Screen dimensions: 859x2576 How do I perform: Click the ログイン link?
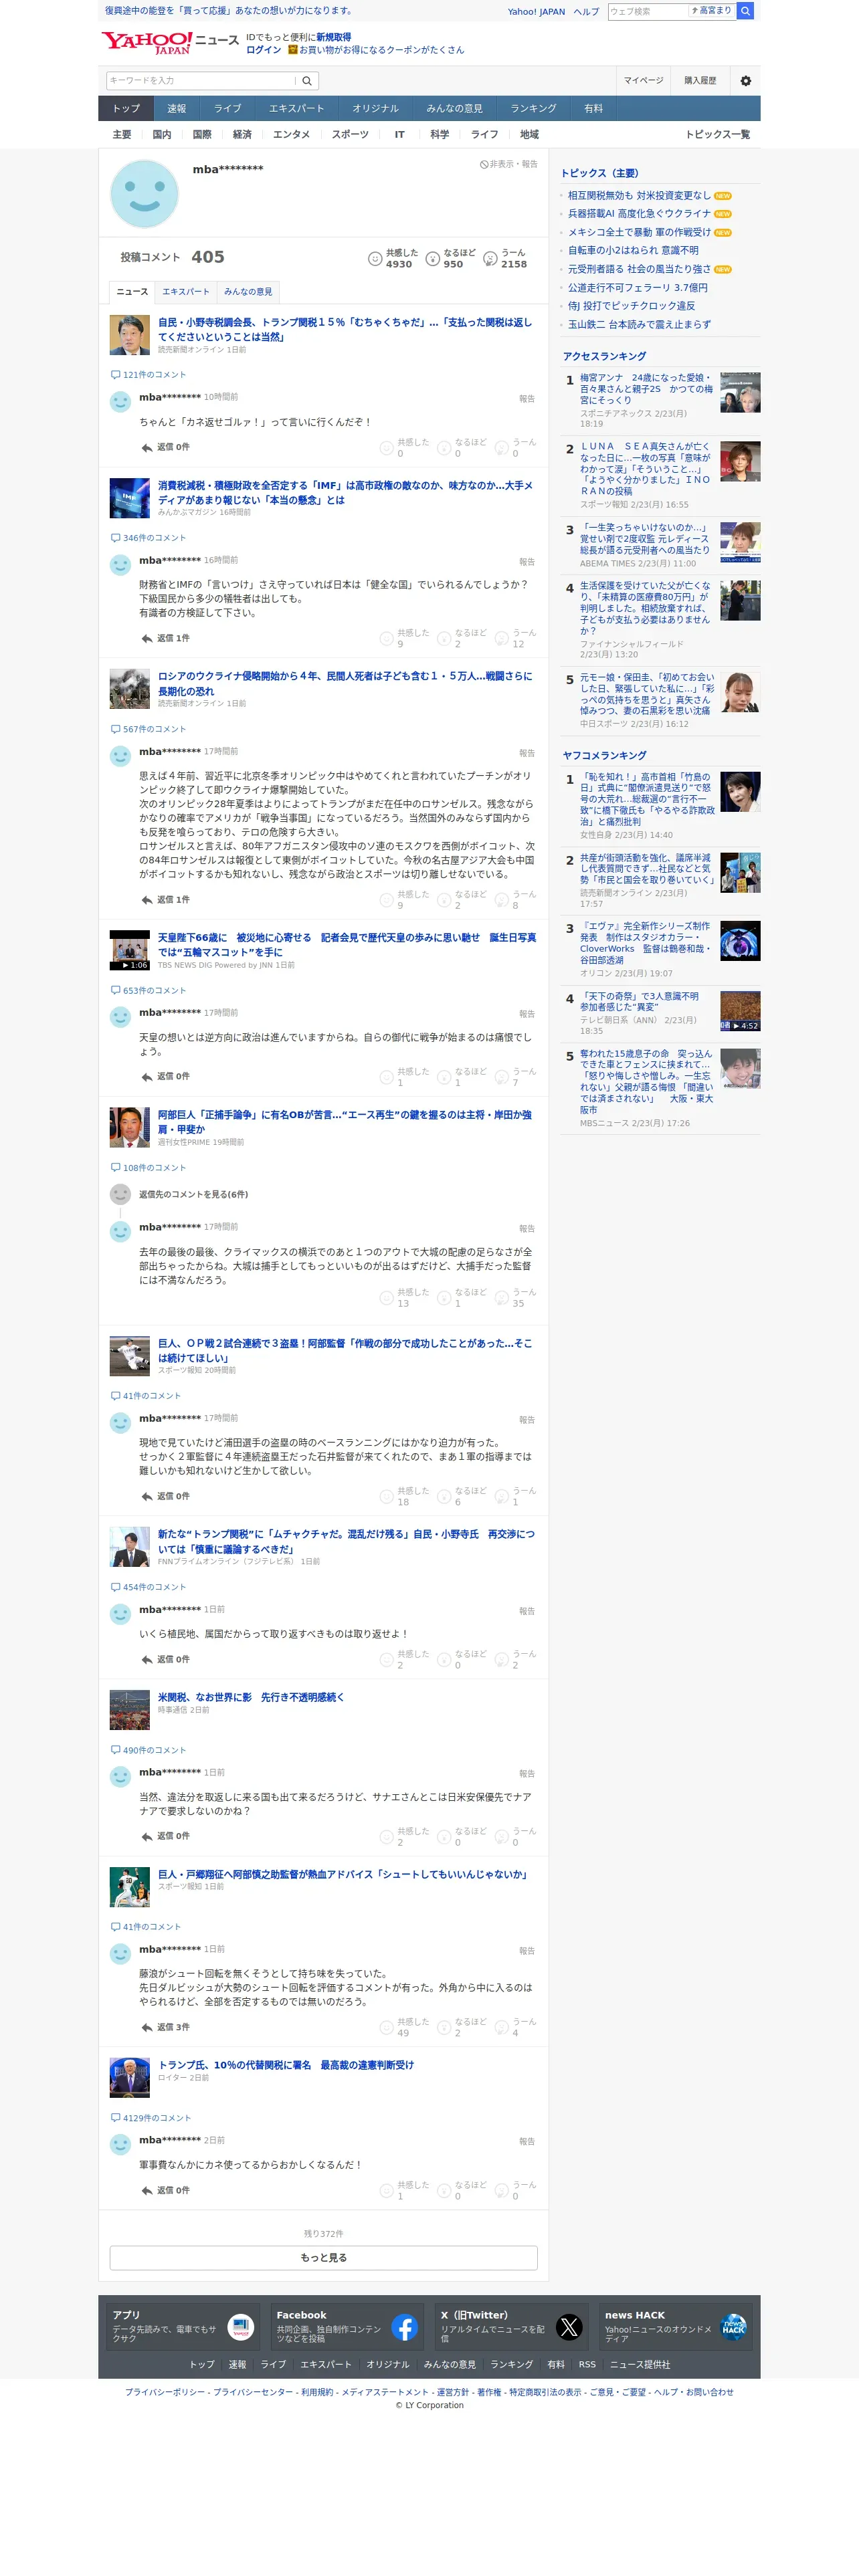[x=263, y=50]
